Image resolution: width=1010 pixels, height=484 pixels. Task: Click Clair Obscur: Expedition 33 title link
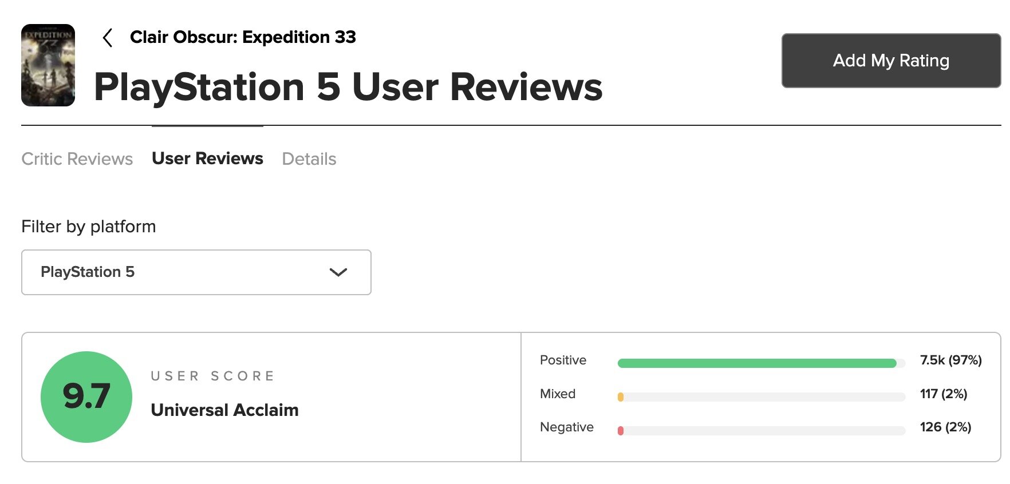(x=243, y=37)
